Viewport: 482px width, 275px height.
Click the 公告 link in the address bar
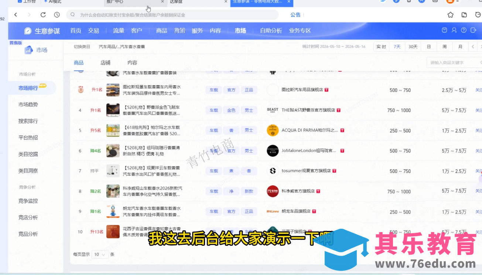(295, 15)
